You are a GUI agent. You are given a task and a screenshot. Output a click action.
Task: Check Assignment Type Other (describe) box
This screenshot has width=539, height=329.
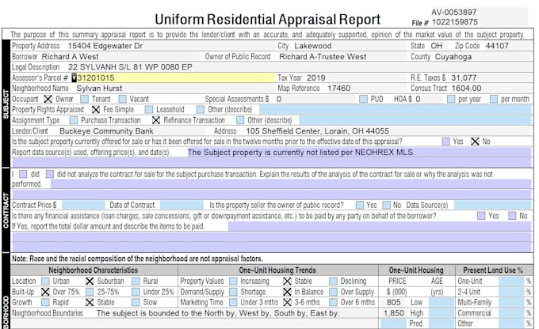(240, 120)
